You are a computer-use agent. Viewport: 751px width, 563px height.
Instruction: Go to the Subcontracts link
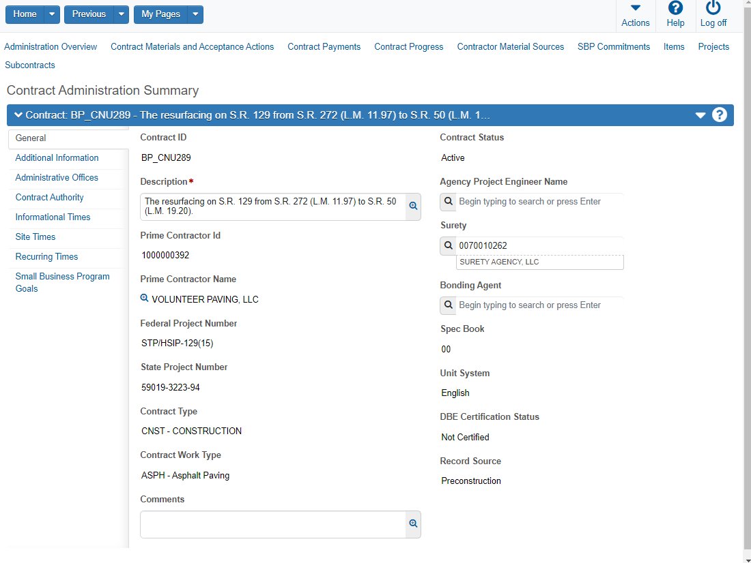[x=30, y=65]
